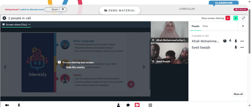Click Hide this overlay link
The height and width of the screenshot is (107, 251).
pos(75,67)
